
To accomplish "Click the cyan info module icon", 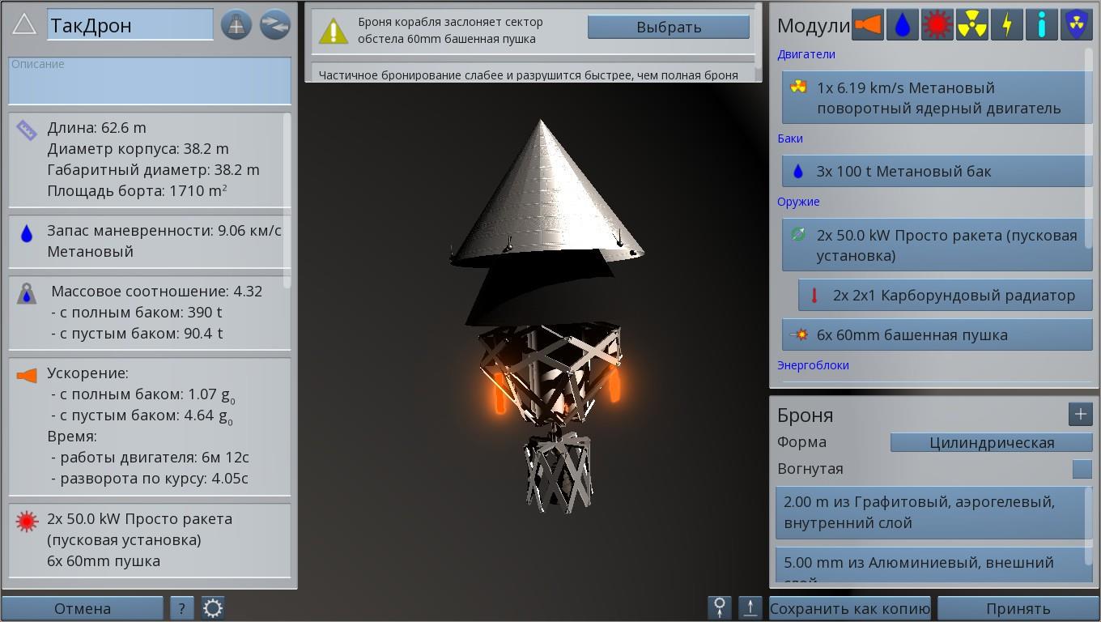I will [1041, 25].
